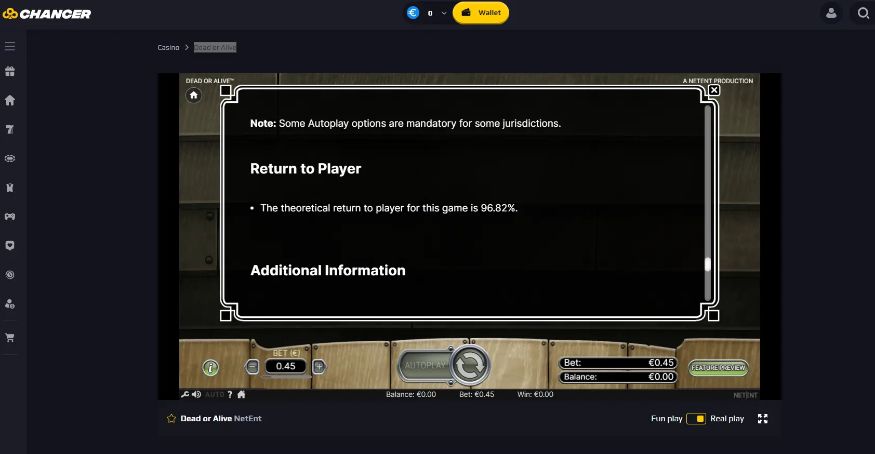Viewport: 875px width, 454px height.
Task: Open the Casino breadcrumb link
Action: coord(168,47)
